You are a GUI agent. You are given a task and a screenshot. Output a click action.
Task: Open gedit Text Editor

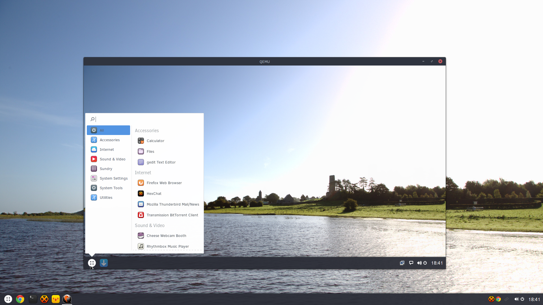pos(167,162)
